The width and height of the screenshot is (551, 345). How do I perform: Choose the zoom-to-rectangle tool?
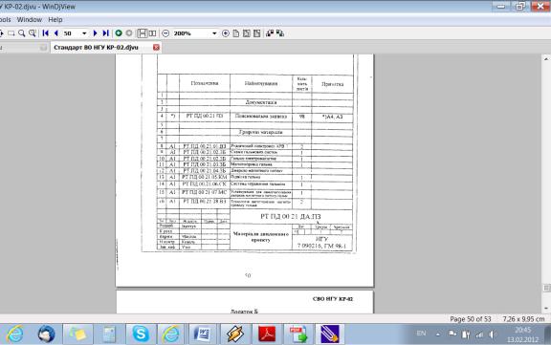coord(33,33)
